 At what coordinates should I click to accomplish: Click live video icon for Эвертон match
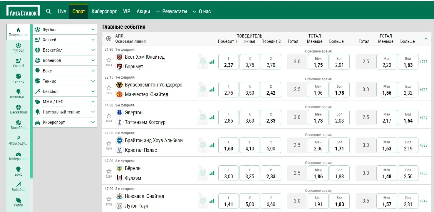203,117
